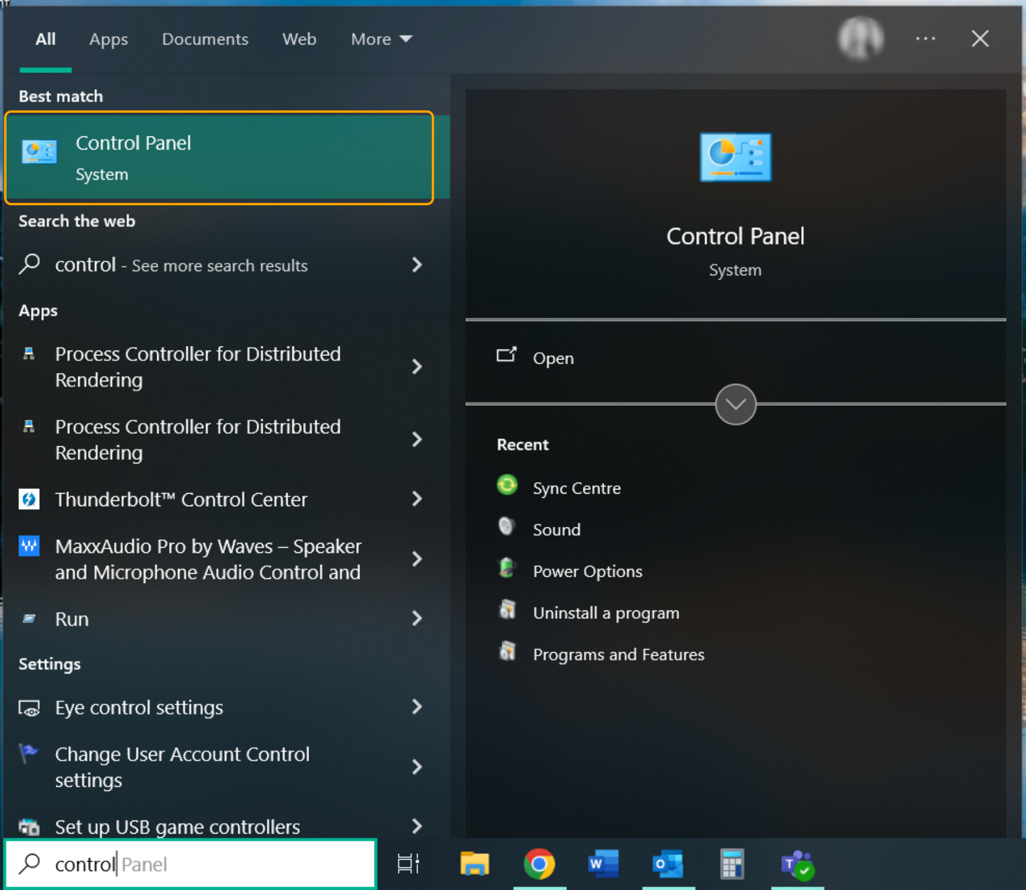Open Calculator from the taskbar
Screen dimensions: 1026x890
tap(732, 864)
